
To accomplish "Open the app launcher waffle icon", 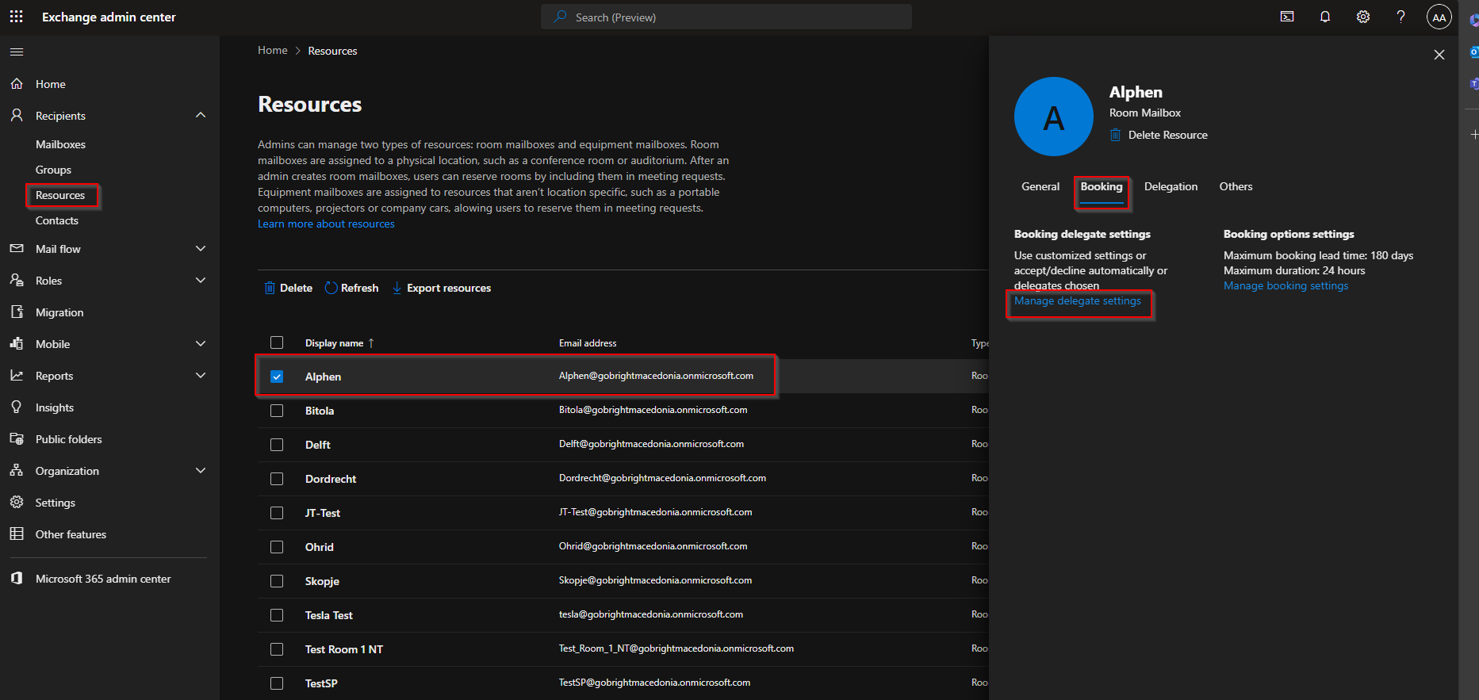I will click(17, 17).
